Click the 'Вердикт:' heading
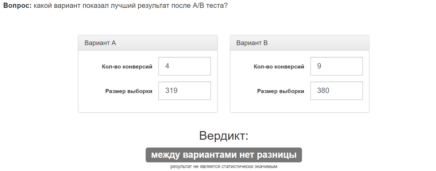The width and height of the screenshot is (436, 171). [x=224, y=135]
